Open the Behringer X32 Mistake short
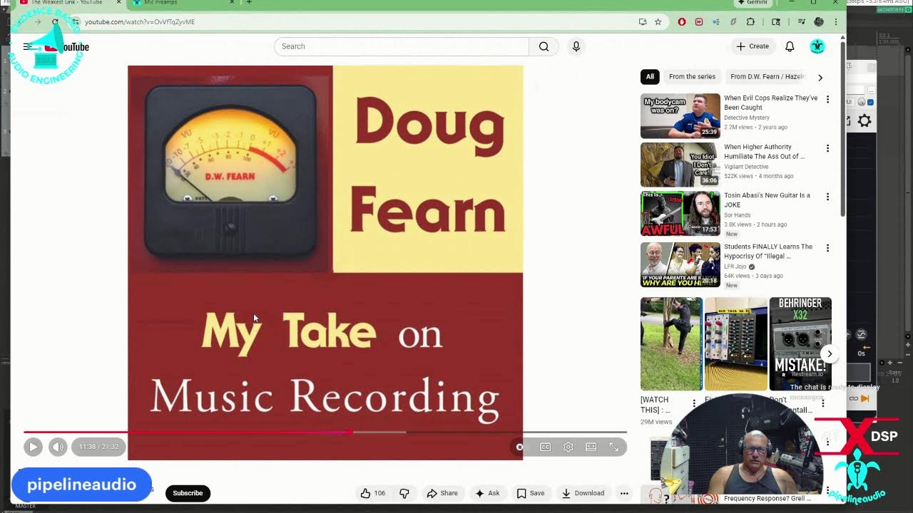Image resolution: width=913 pixels, height=513 pixels. coord(800,344)
